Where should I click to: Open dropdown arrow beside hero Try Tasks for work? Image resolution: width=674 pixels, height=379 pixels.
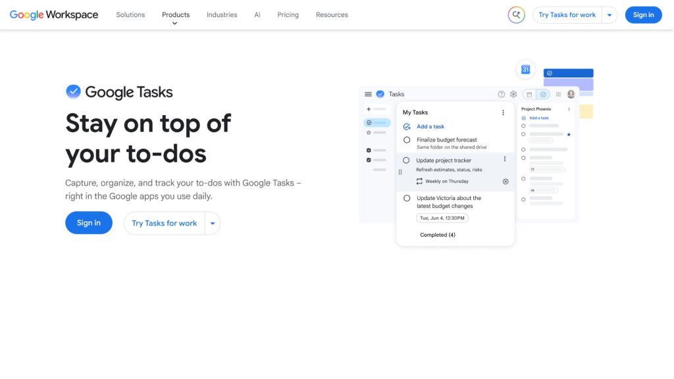point(213,223)
